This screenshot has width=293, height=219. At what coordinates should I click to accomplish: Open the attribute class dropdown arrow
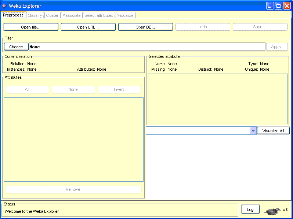point(253,131)
